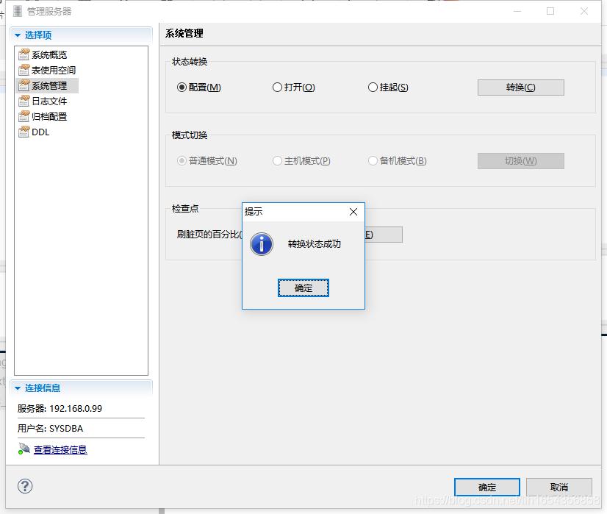The width and height of the screenshot is (607, 514).
Task: Select the 配置(M) radio button
Action: 182,88
